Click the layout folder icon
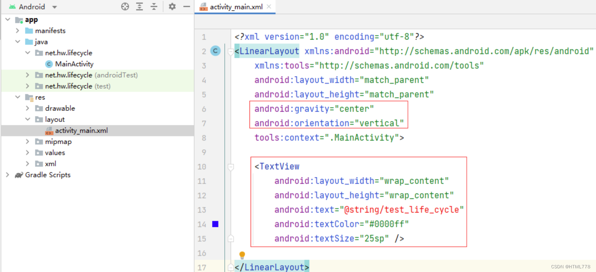 [39, 119]
